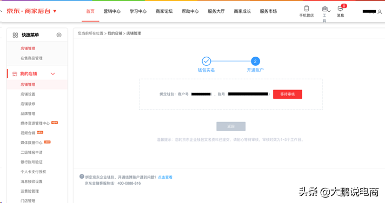Open 视频合辑 in the sidebar
This screenshot has height=203, width=385.
(x=28, y=133)
